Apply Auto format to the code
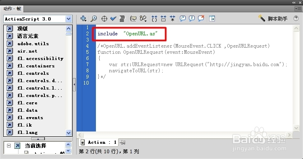Screen dimensions: 303x159 122,18
